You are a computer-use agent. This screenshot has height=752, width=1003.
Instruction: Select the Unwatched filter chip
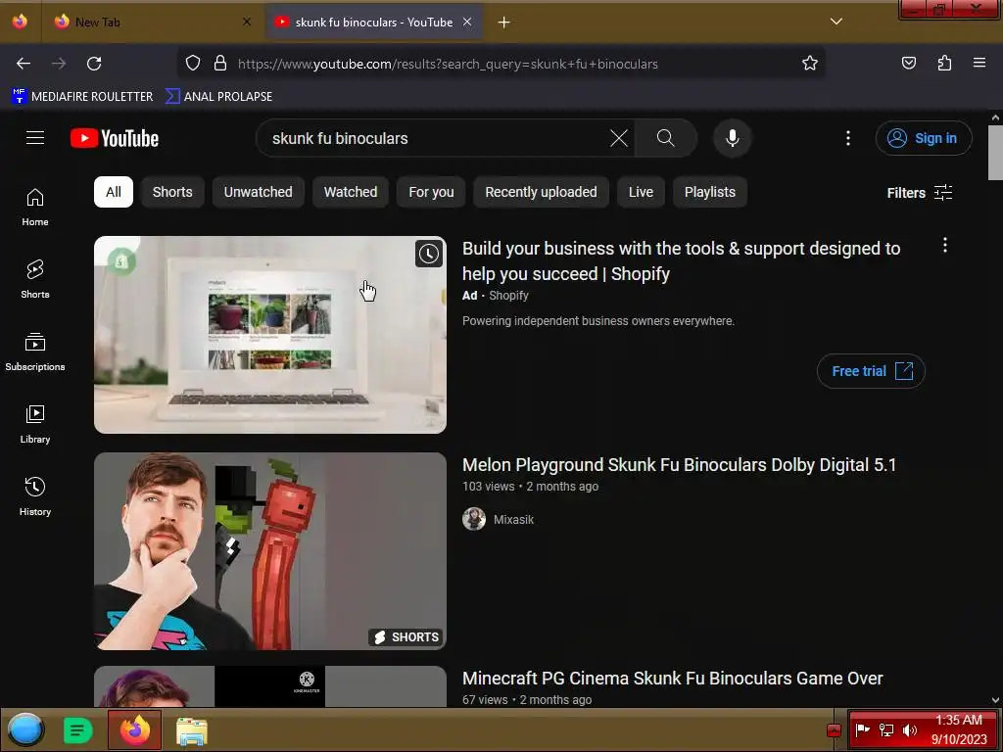258,192
